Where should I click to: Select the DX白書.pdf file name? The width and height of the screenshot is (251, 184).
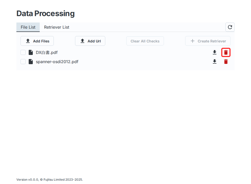(x=47, y=53)
